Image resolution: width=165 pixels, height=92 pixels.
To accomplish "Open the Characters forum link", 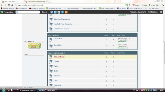I will point(58,39).
